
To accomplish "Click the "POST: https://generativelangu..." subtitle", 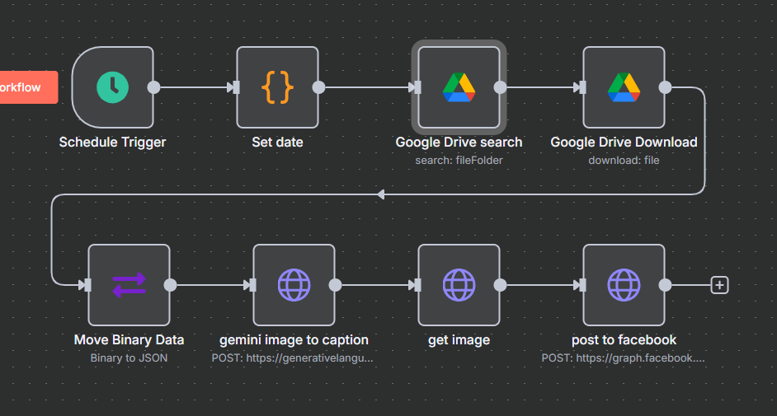I will (x=292, y=358).
